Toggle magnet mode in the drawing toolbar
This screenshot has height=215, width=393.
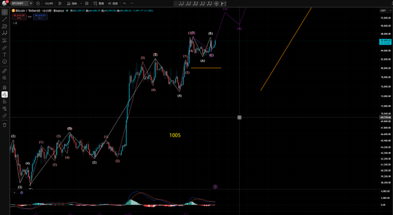(x=5, y=88)
